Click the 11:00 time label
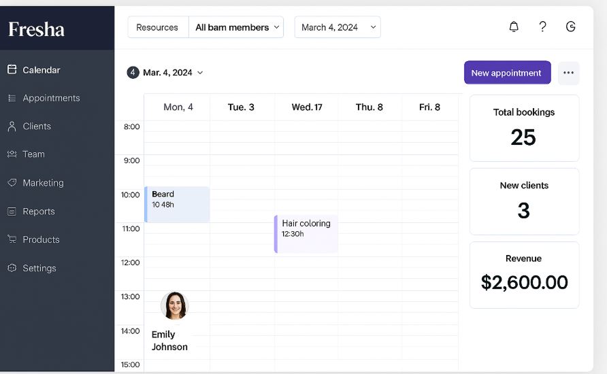Screen dimensions: 607x374 (x=131, y=229)
